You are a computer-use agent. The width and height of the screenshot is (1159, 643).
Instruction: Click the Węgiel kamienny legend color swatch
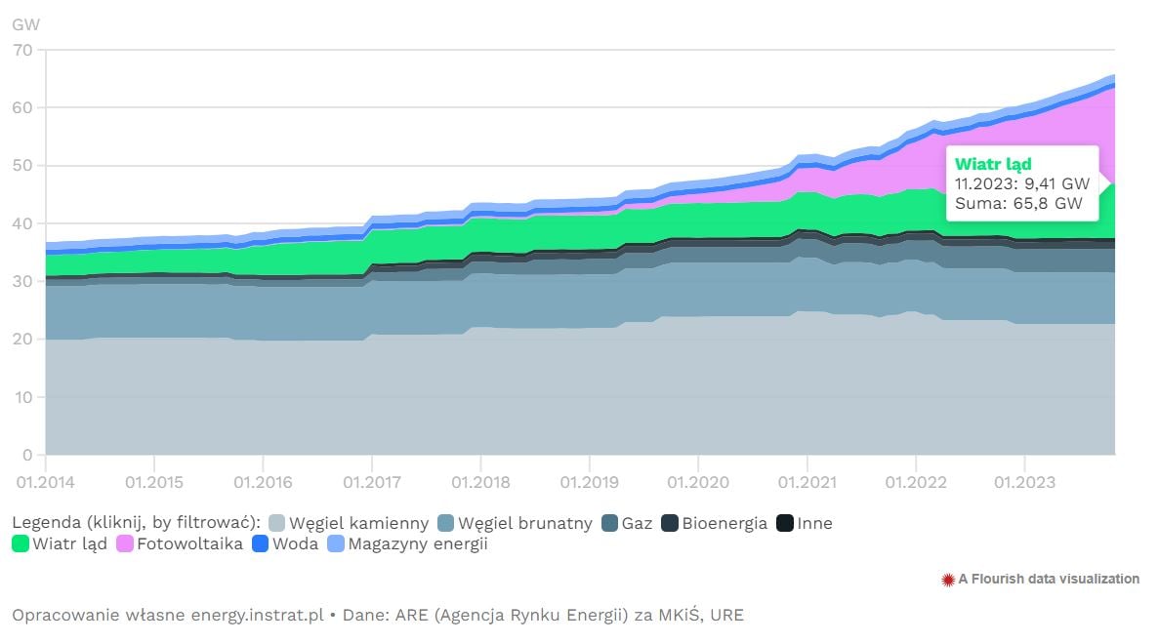[276, 523]
